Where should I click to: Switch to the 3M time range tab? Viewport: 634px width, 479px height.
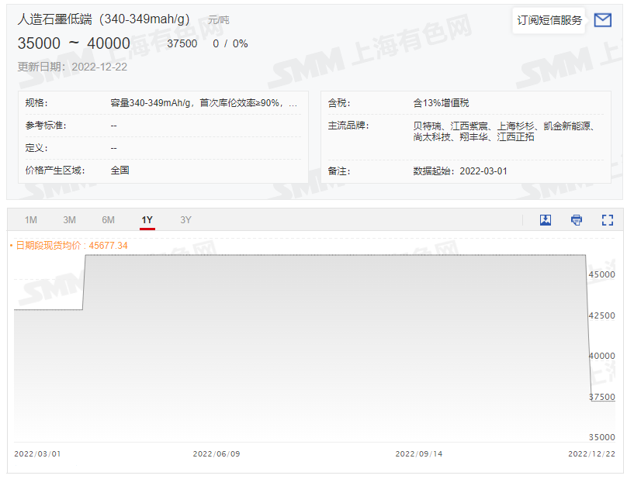tap(69, 219)
